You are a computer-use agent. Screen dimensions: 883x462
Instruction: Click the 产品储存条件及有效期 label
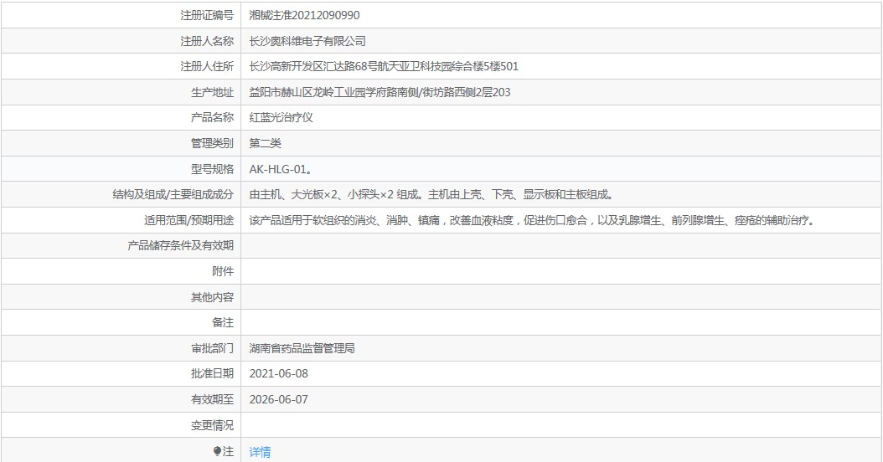(180, 246)
